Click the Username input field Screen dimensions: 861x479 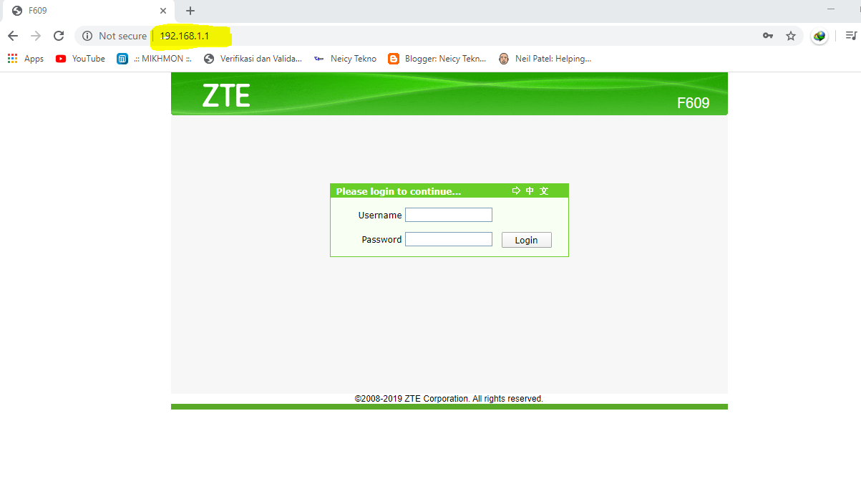pos(449,215)
